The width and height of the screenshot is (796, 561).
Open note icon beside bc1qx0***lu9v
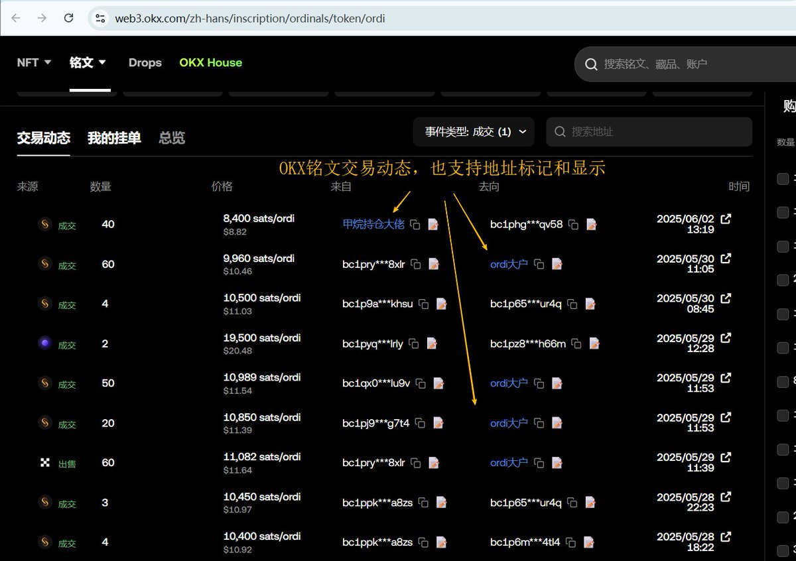(438, 384)
